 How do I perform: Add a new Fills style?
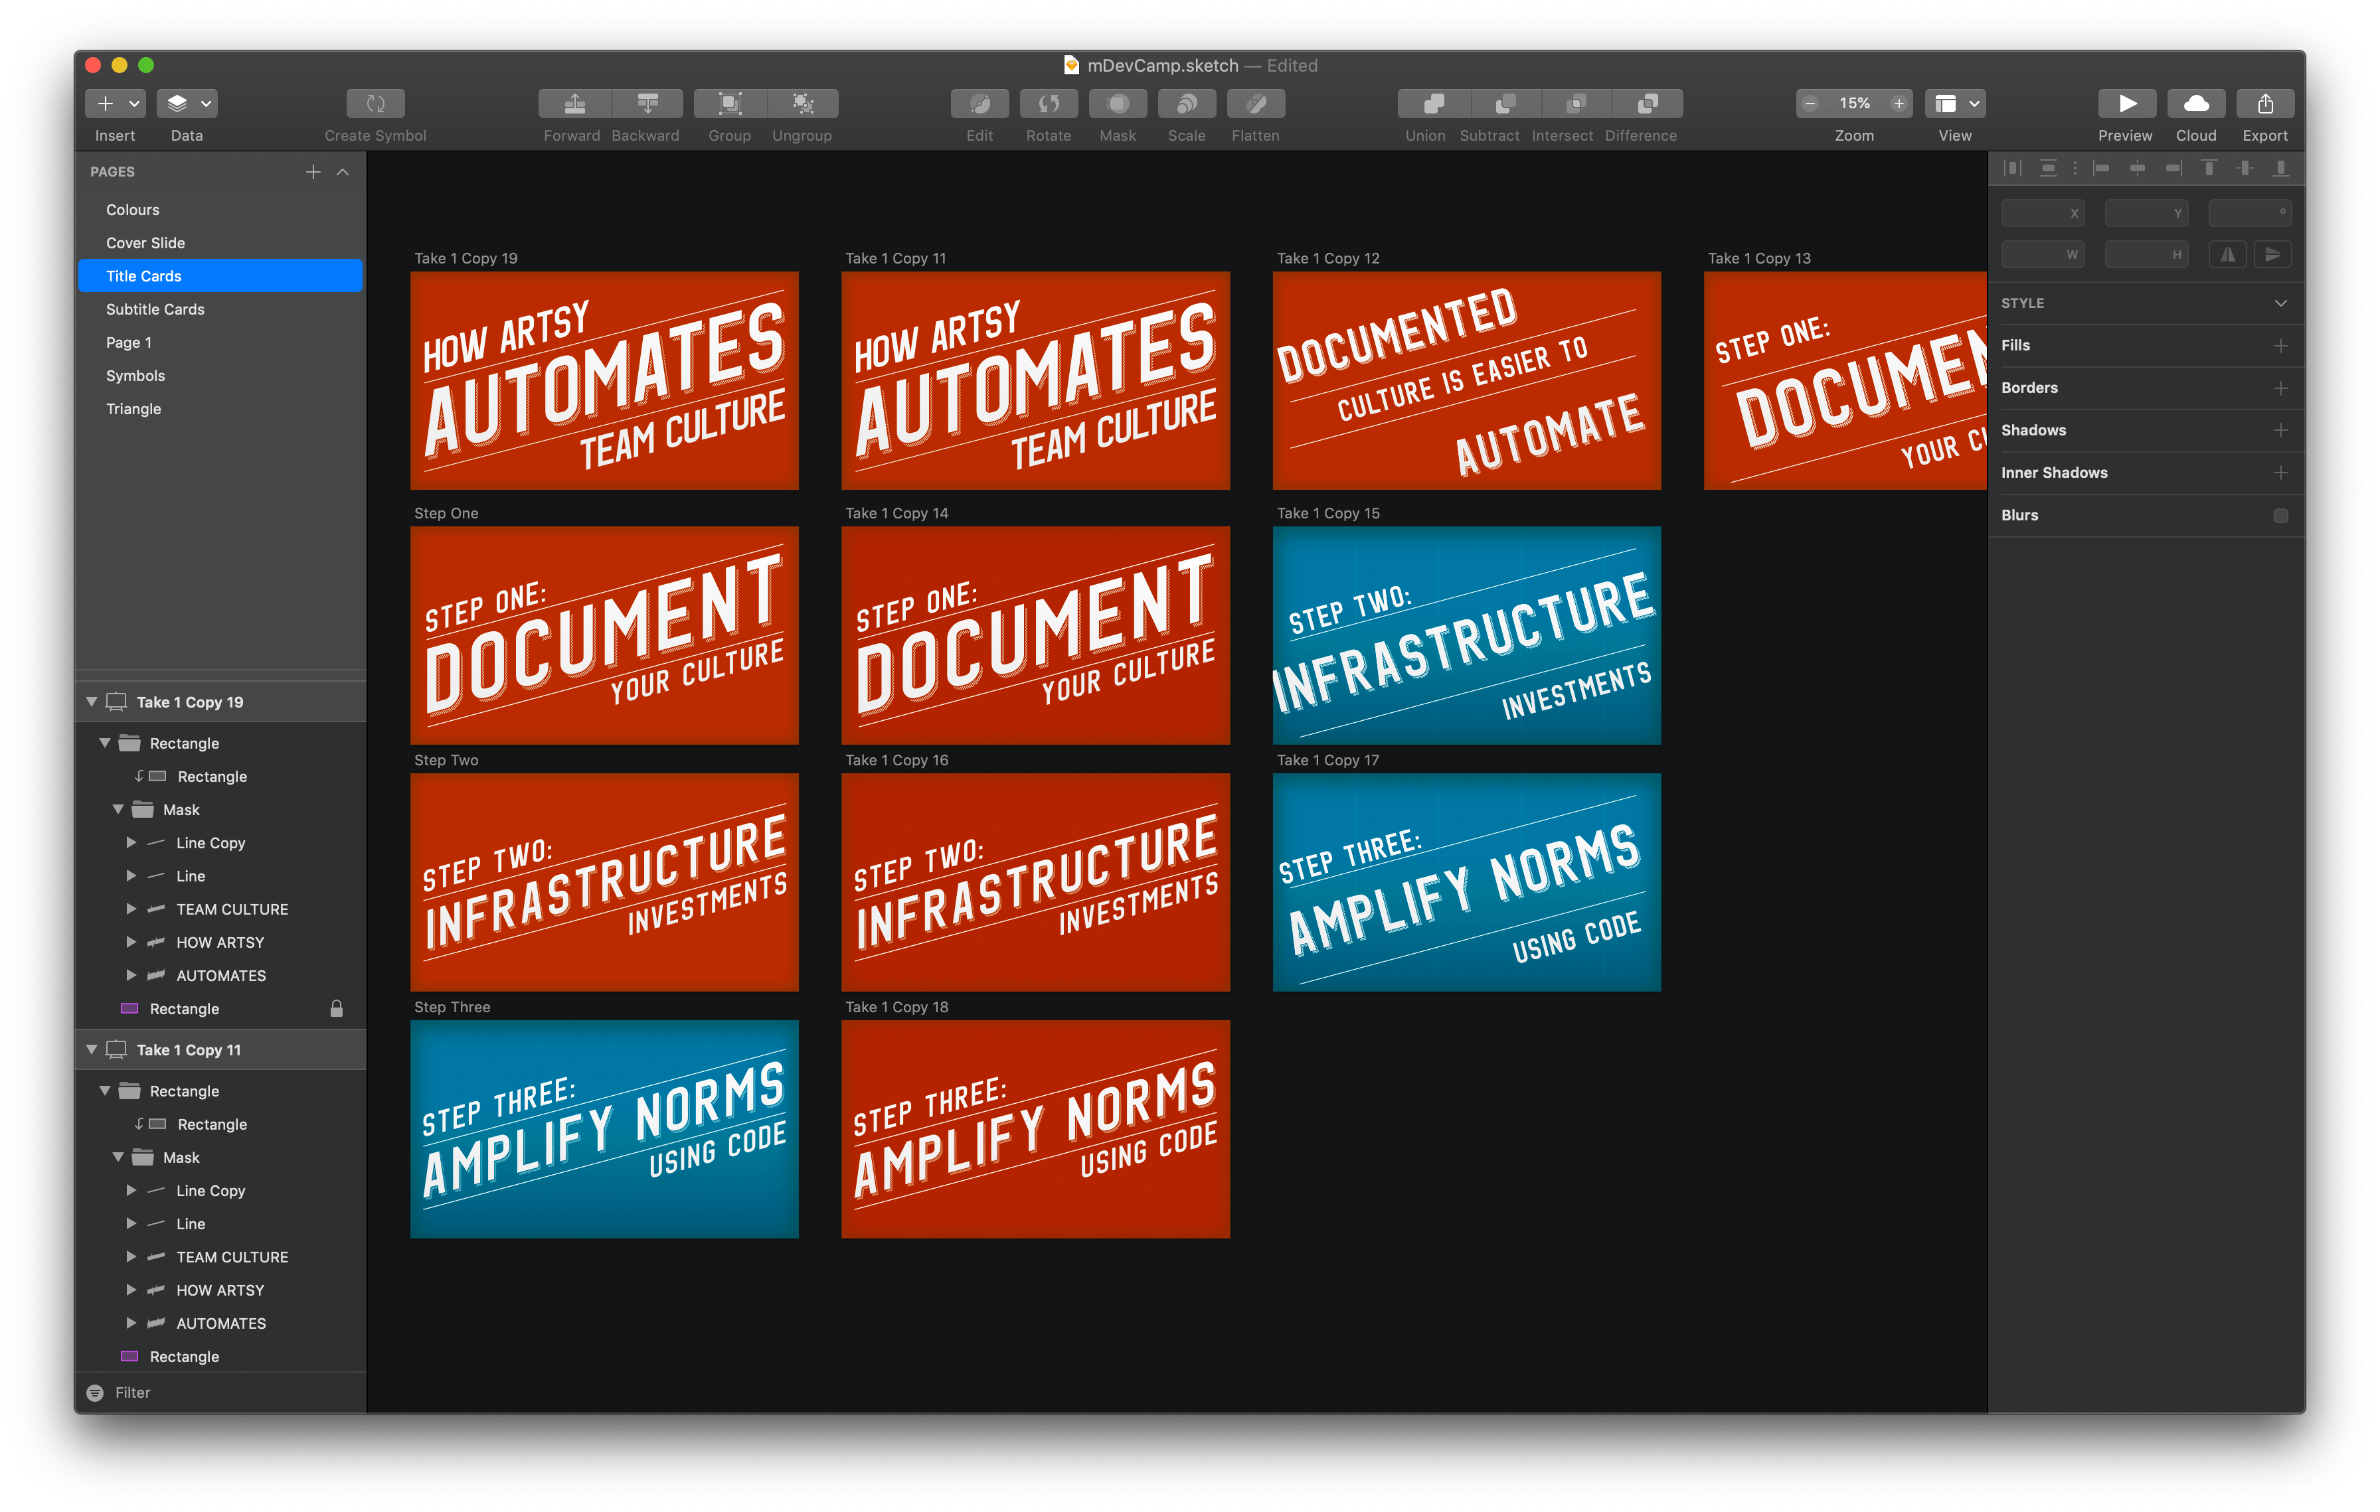(x=2280, y=346)
